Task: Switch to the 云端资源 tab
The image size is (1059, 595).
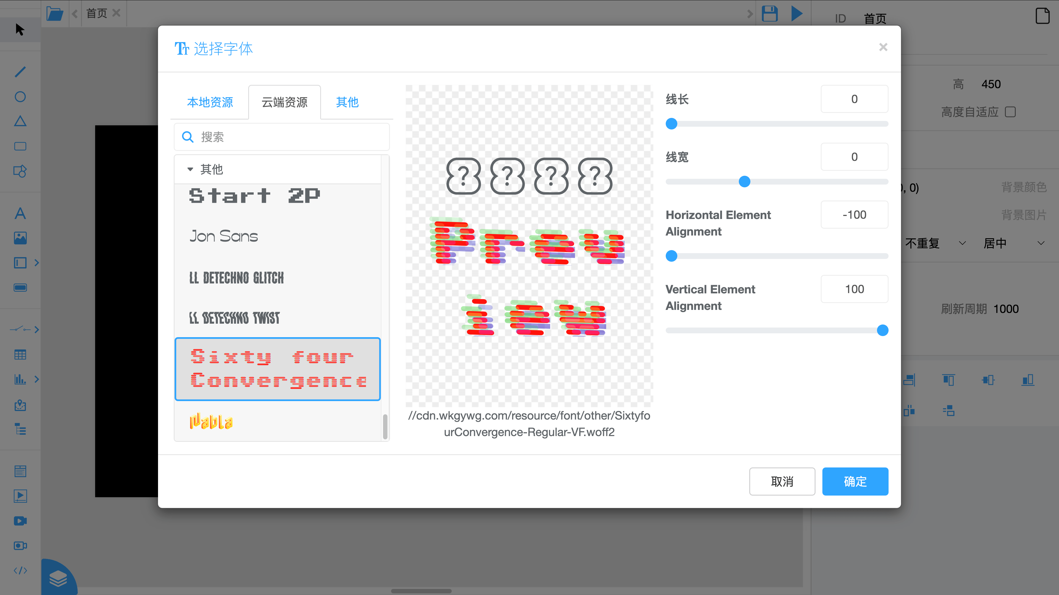Action: pos(285,102)
